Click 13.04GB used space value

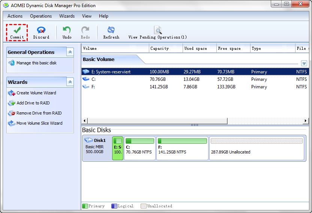(x=191, y=79)
